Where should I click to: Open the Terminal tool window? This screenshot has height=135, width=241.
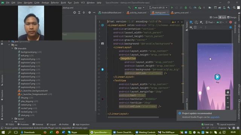point(38,124)
